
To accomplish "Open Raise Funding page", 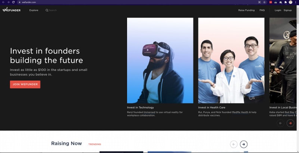I will 246,10.
